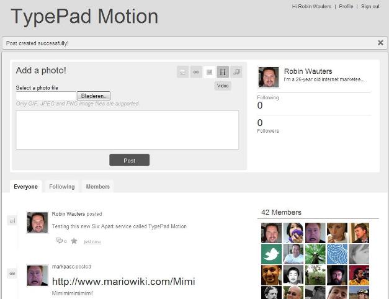Click Robin Wauters' avatar in the feed post
Image resolution: width=389 pixels, height=299 pixels.
point(37,223)
